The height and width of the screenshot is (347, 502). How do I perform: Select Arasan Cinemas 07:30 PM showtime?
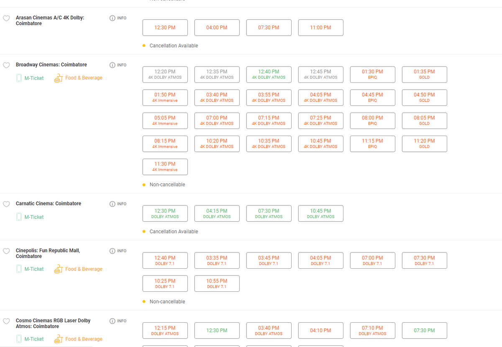(x=269, y=28)
